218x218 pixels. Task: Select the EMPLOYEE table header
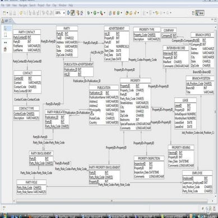tap(197, 173)
